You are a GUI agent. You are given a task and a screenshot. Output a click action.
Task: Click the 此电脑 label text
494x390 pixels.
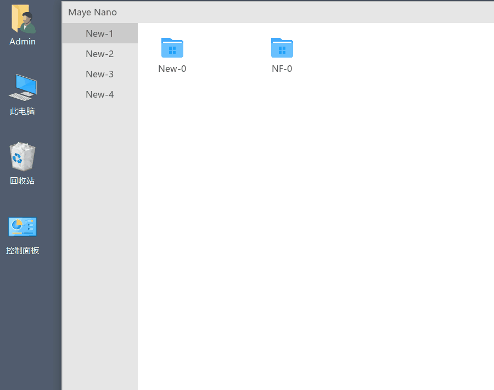[23, 111]
